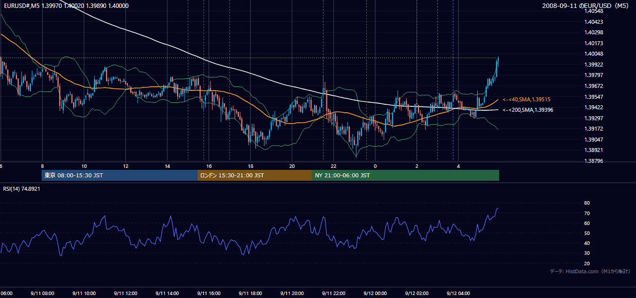This screenshot has width=636, height=298.
Task: Click price axis value 1.39047
Action: click(x=594, y=140)
